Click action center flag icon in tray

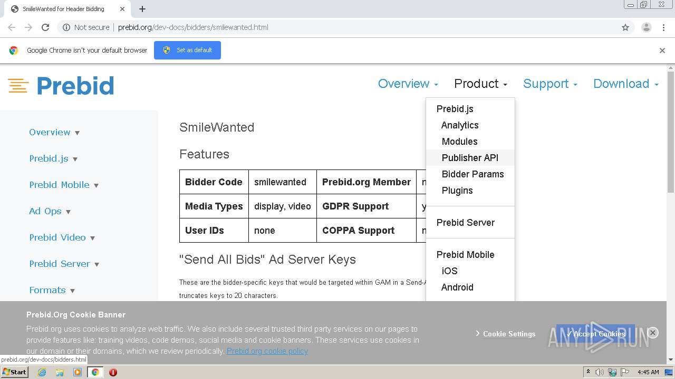pos(624,372)
